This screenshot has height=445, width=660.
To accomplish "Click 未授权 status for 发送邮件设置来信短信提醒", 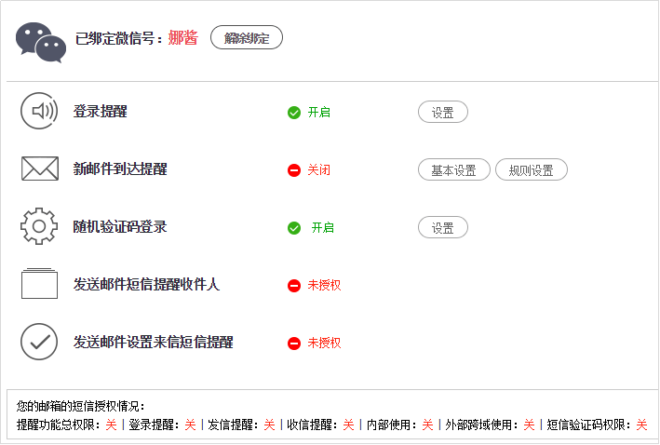I will coord(324,344).
